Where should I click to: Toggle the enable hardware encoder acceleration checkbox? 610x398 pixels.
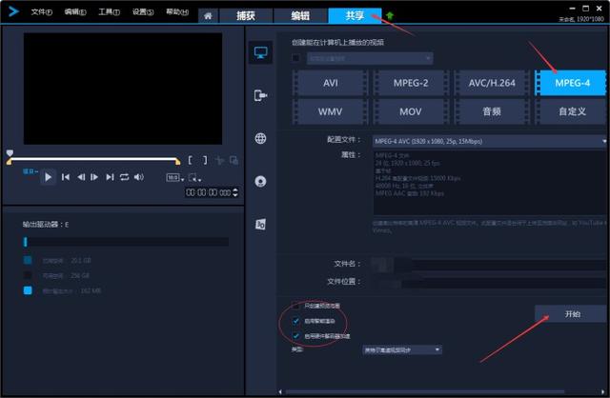(296, 336)
